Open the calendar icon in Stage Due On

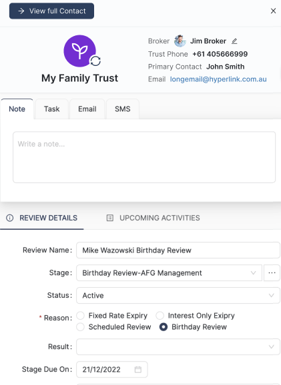(138, 369)
